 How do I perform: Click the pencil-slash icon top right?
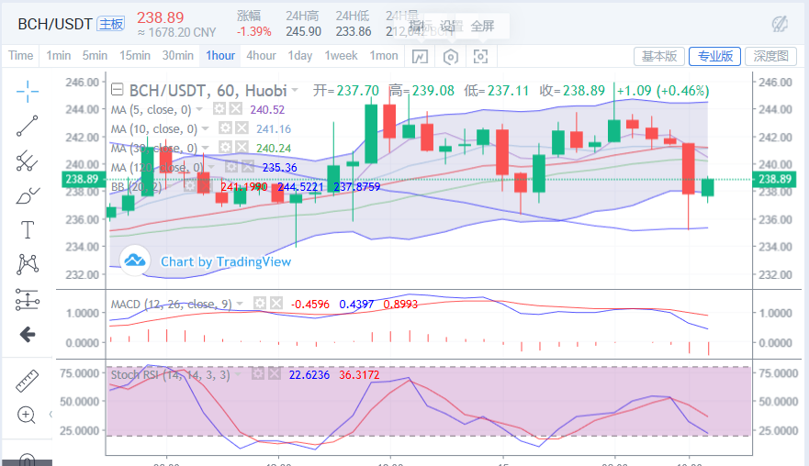click(x=780, y=24)
